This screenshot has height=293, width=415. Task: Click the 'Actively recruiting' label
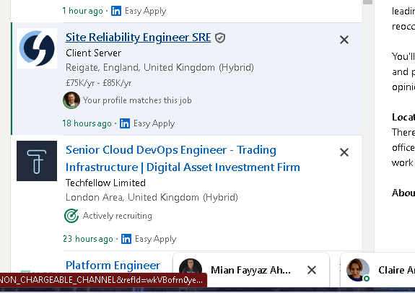click(x=117, y=216)
